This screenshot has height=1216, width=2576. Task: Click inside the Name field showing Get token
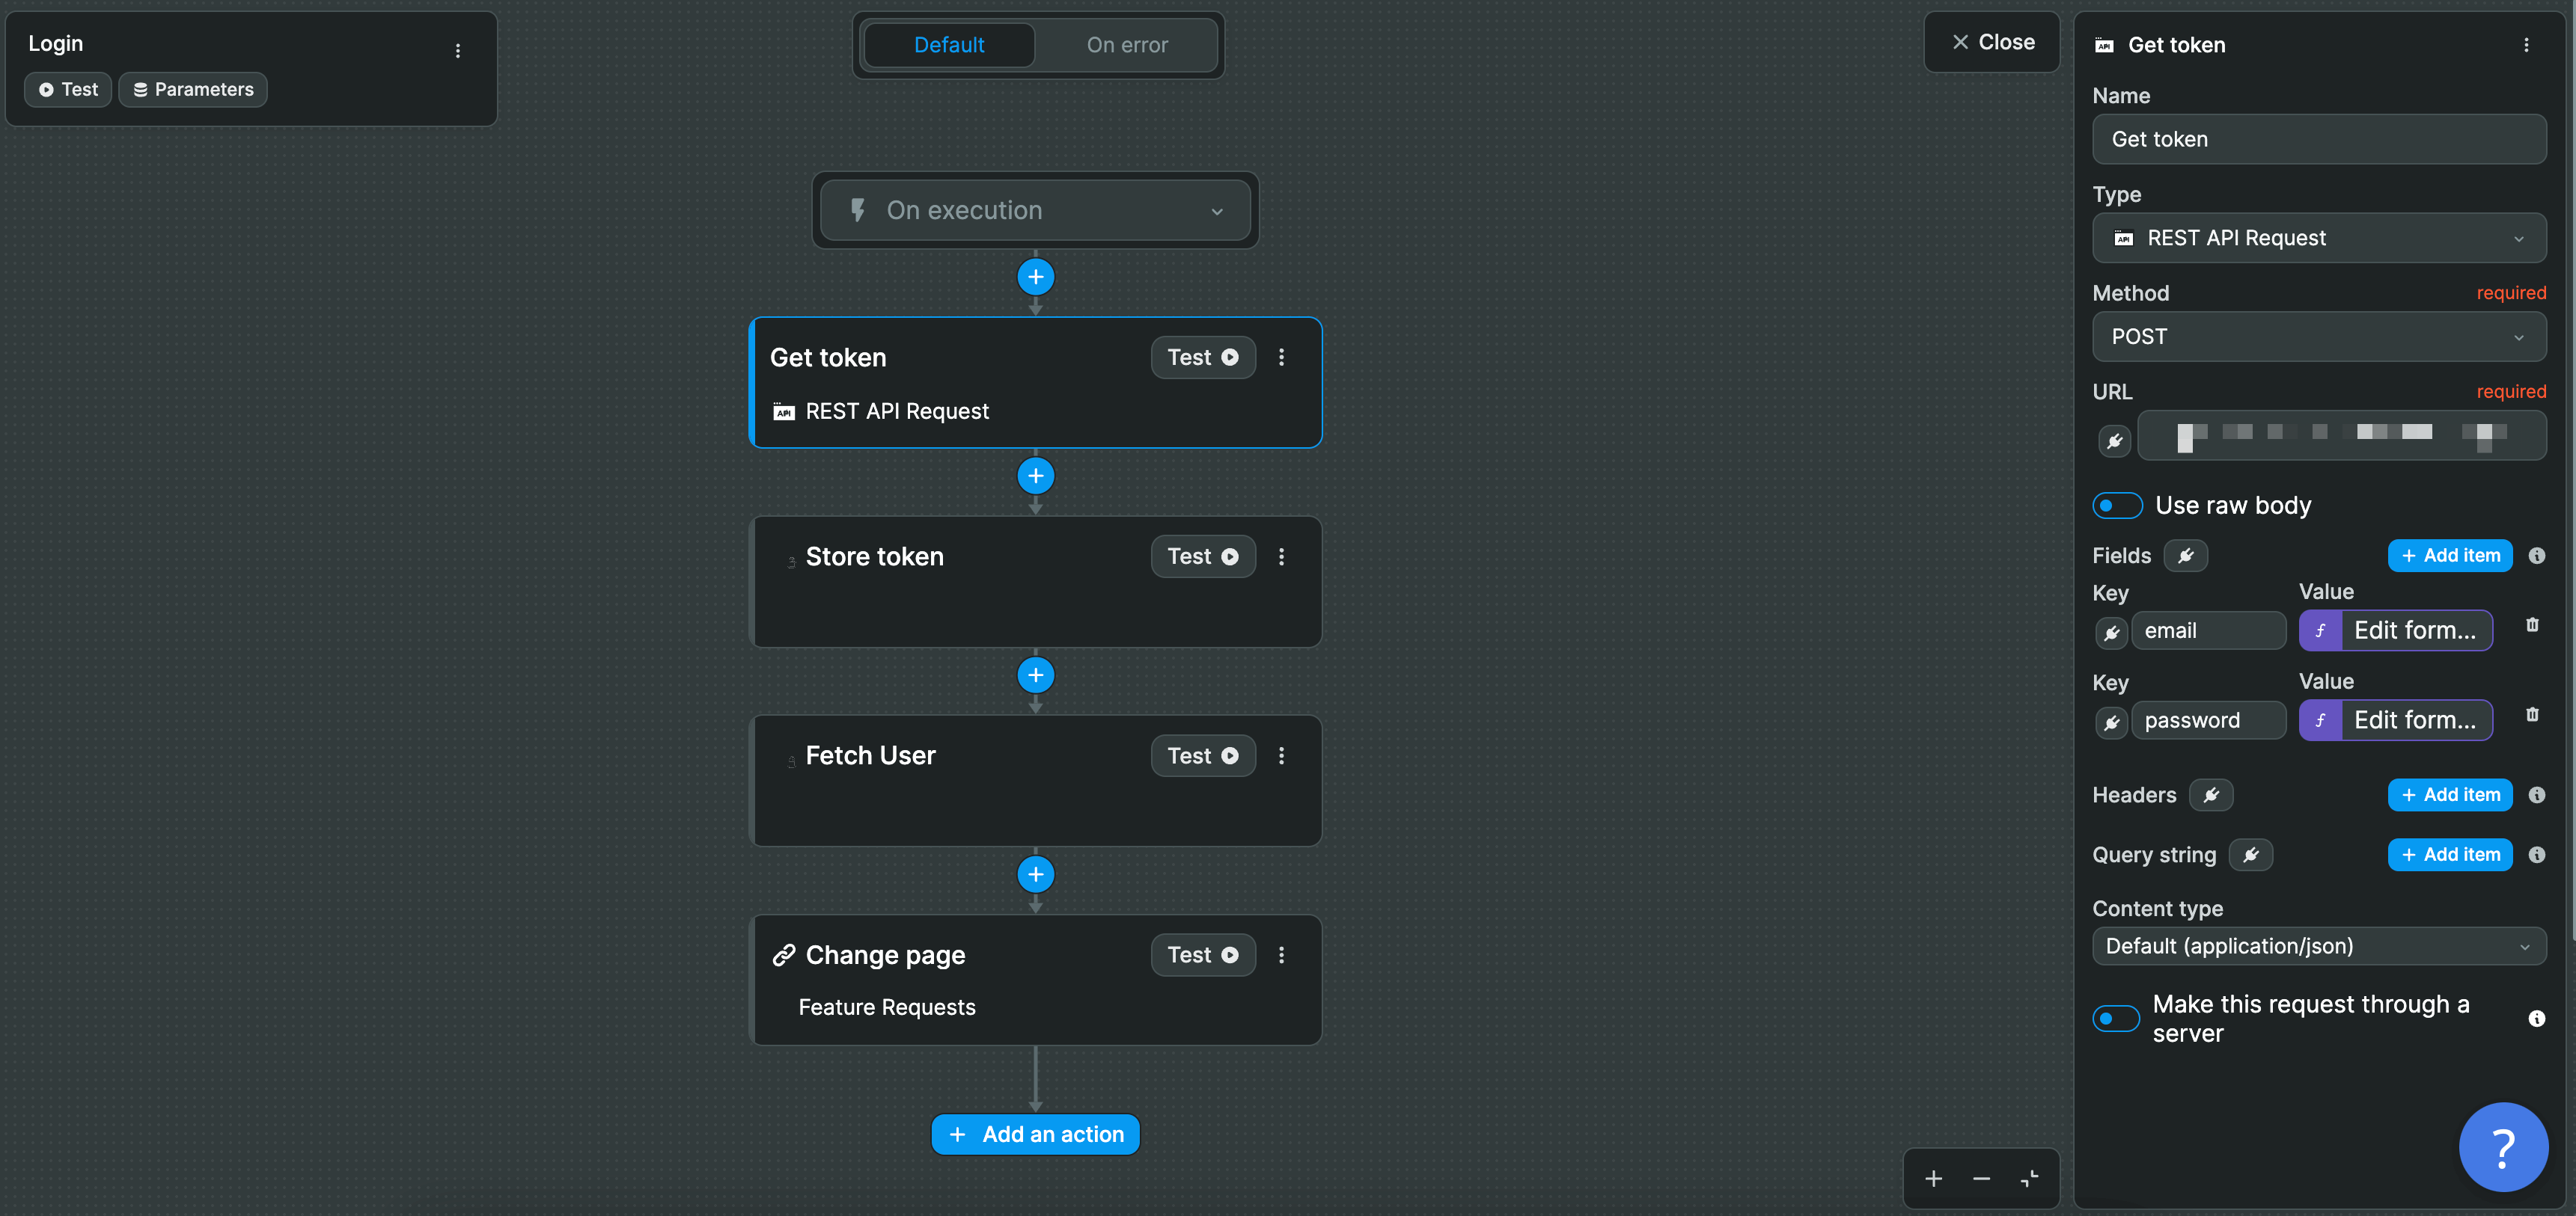click(2319, 139)
